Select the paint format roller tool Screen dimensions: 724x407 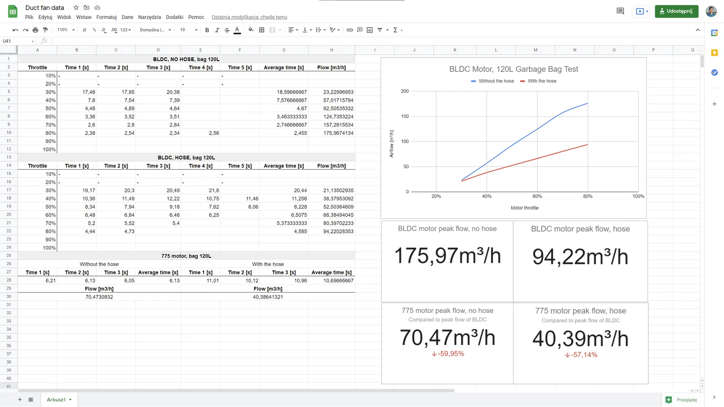[x=45, y=30]
